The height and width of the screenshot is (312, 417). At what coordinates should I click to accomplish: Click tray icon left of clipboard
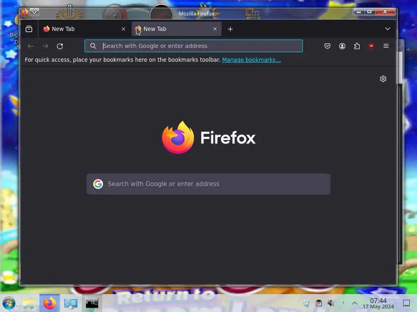tap(306, 303)
